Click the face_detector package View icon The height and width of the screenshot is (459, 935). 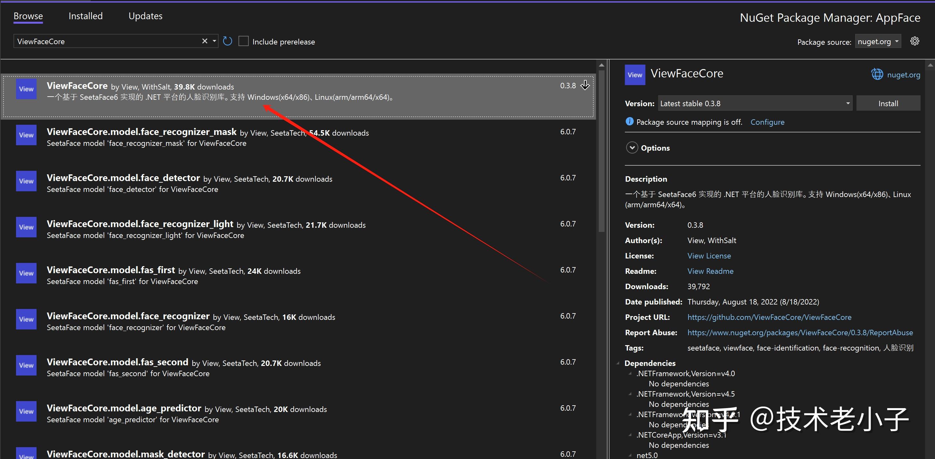point(26,181)
